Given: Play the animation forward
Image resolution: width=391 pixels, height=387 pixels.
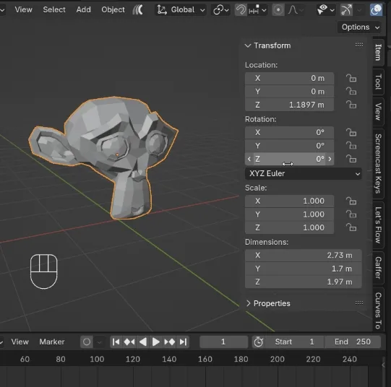Looking at the screenshot, I should click(156, 342).
